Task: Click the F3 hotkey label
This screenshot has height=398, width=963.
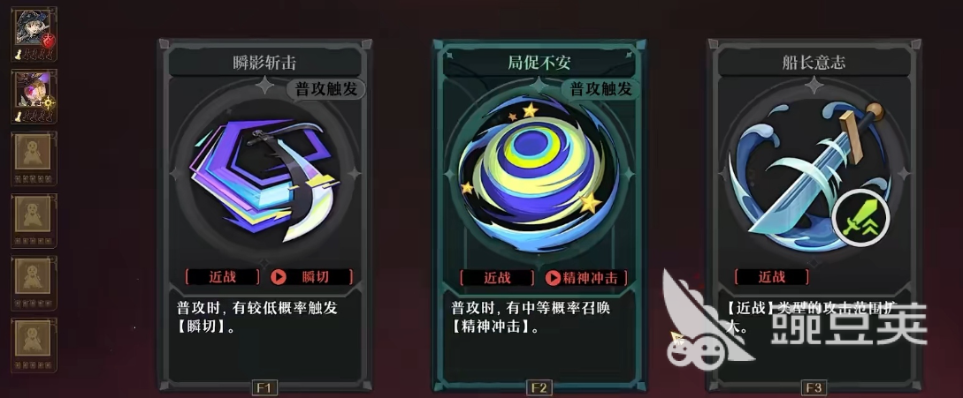Action: point(814,387)
